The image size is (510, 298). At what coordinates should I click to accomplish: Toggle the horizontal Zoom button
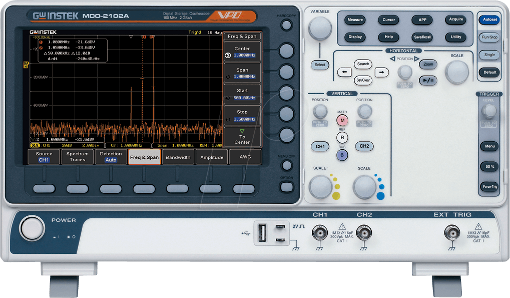pos(428,64)
